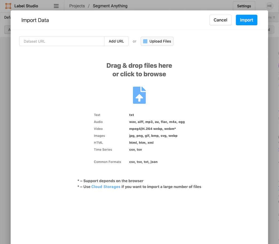Open the Cloud Storages link
279x244 pixels.
[x=106, y=187]
